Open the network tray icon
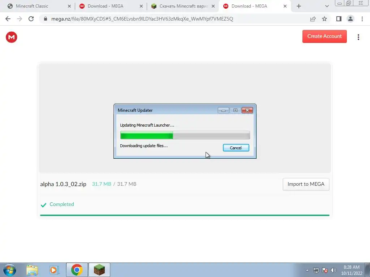The width and height of the screenshot is (370, 277). pyautogui.click(x=316, y=270)
